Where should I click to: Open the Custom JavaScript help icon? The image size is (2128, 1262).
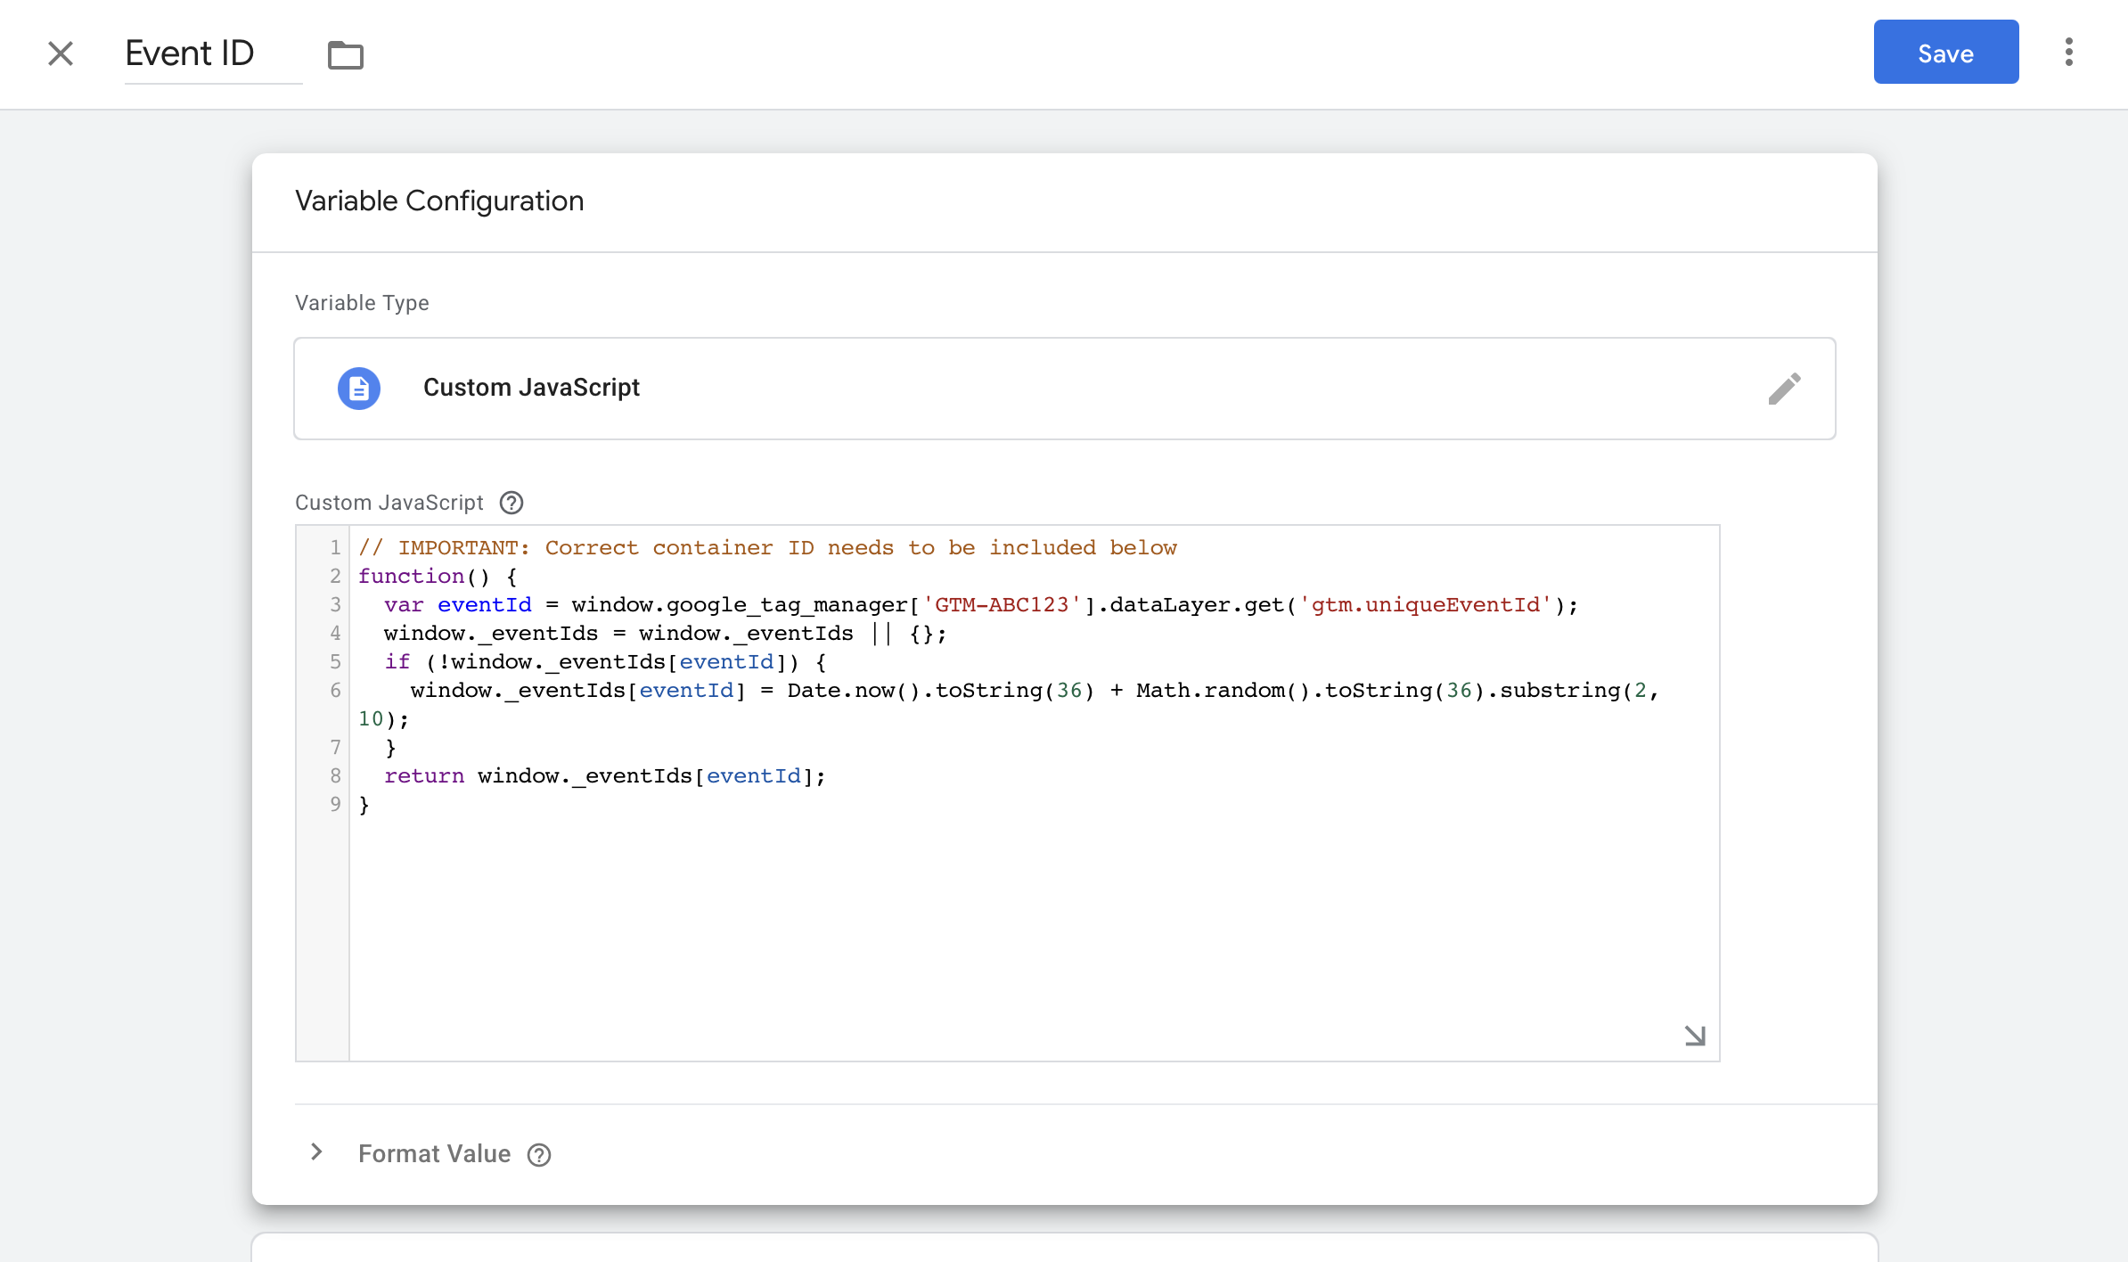pos(511,503)
